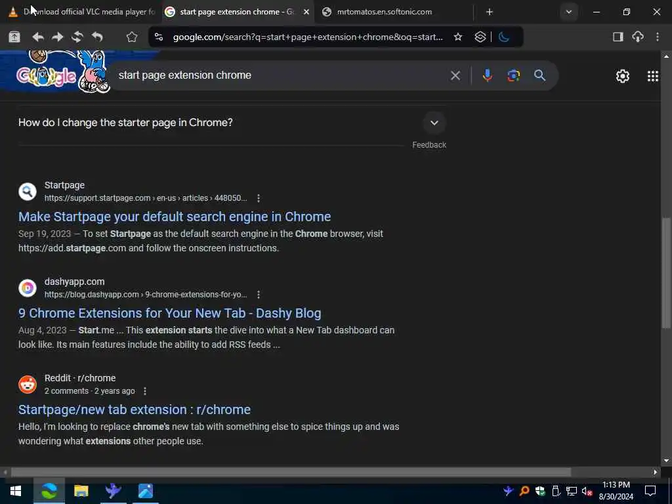Viewport: 672px width, 504px height.
Task: Open the browser three-dot menu
Action: [658, 37]
